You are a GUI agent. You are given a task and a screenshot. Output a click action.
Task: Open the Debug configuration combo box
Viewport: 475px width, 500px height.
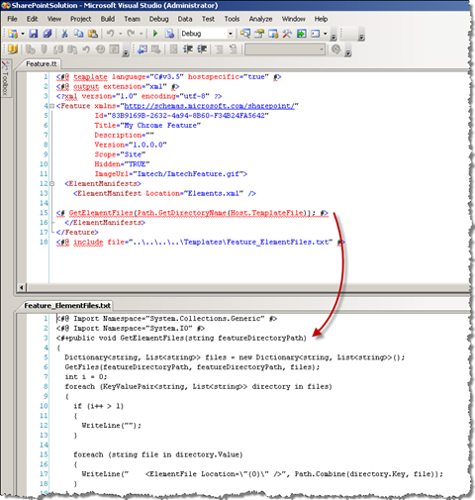(207, 34)
